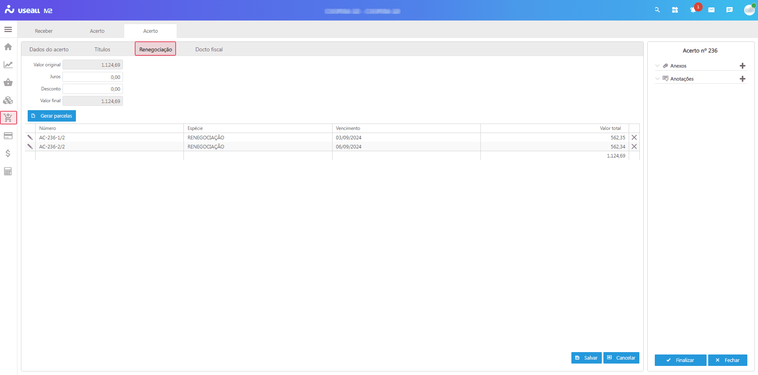
Task: Focus the Desconto value field
Action: pyautogui.click(x=93, y=89)
